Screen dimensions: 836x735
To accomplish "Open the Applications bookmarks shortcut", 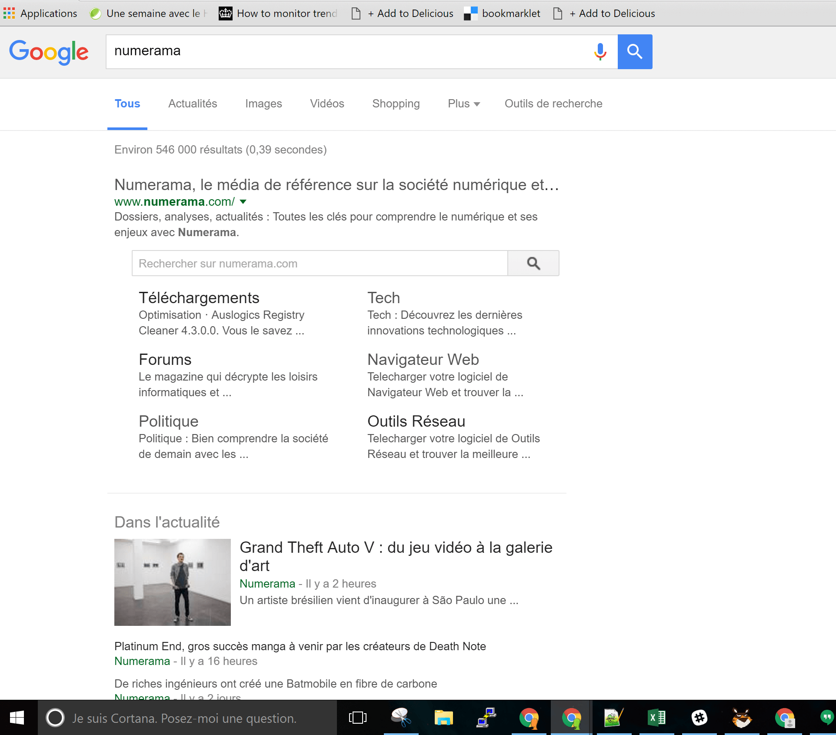I will (x=40, y=13).
